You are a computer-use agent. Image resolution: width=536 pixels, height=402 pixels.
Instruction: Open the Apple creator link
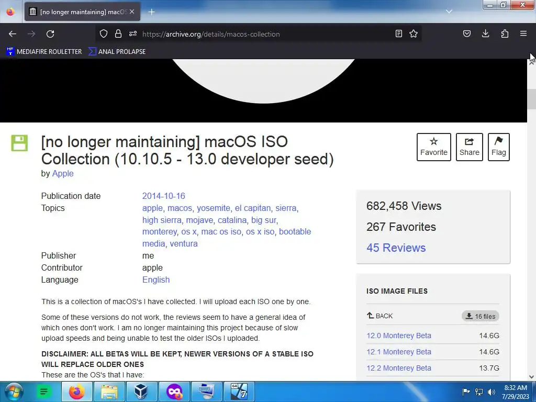(63, 174)
